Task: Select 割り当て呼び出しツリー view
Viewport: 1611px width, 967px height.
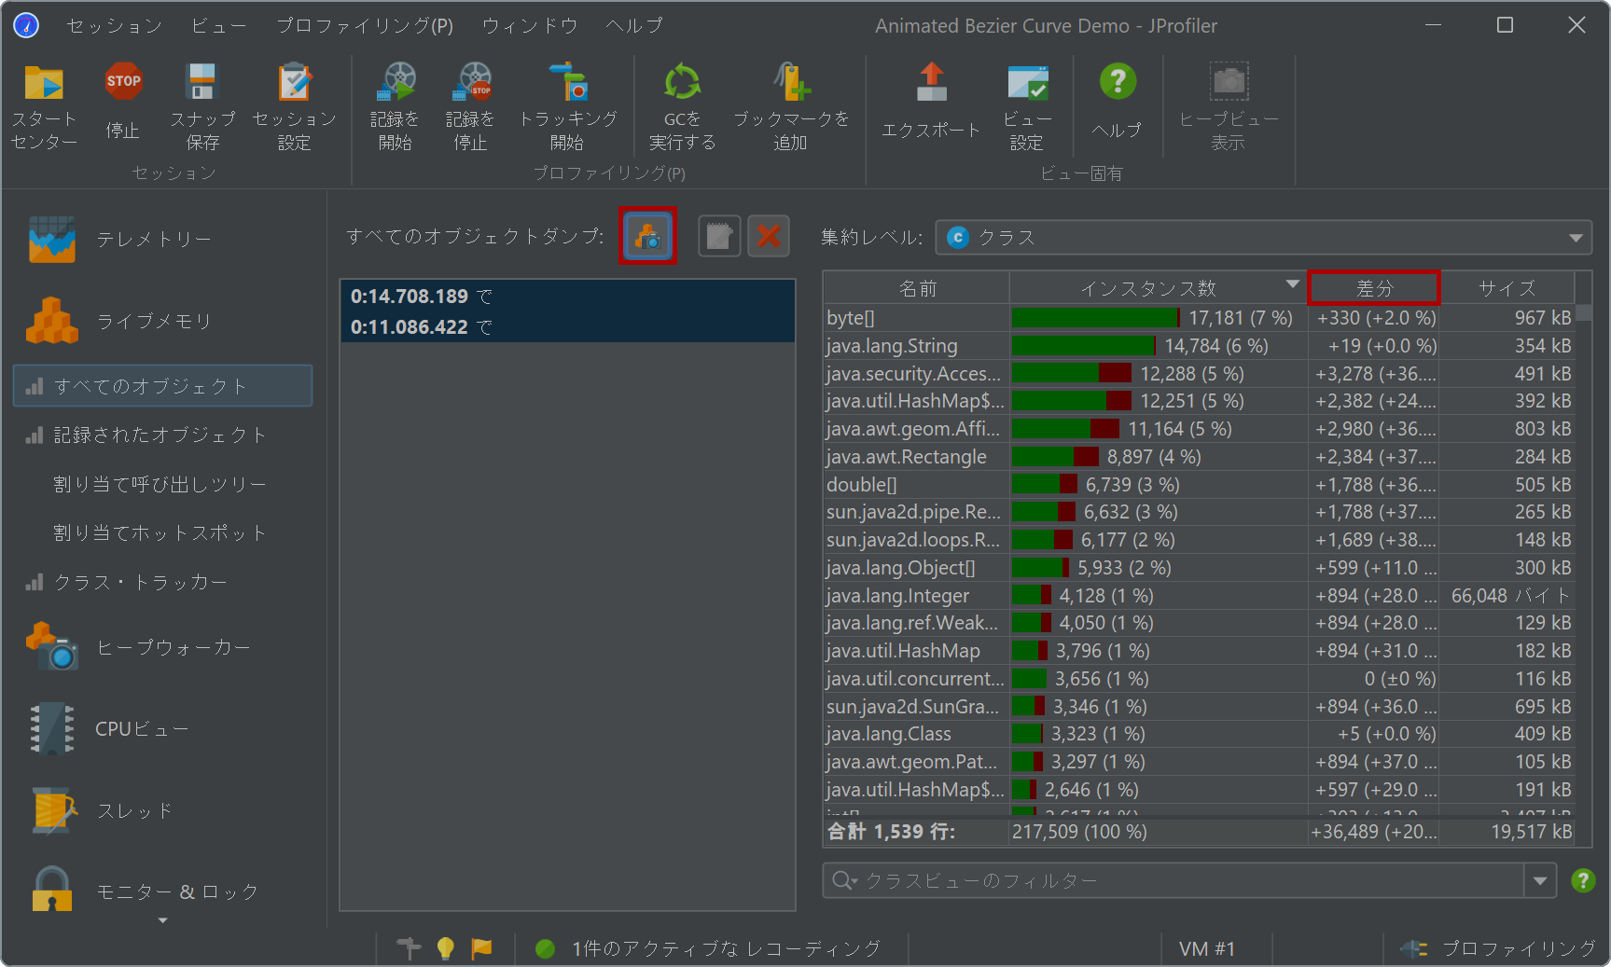Action: pos(163,484)
